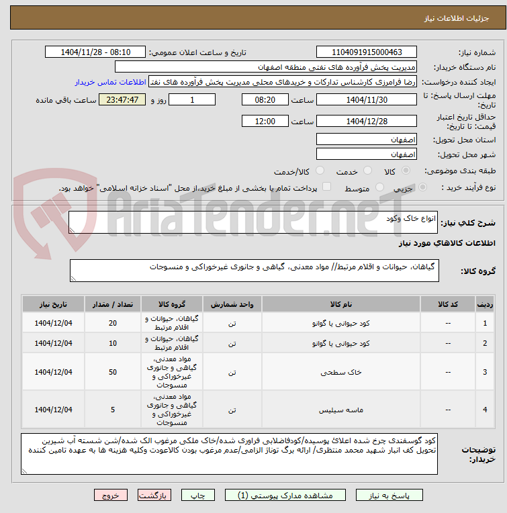The height and width of the screenshot is (513, 507).
Task: Click the price validity date 1404/12/28 field
Action: click(x=367, y=121)
